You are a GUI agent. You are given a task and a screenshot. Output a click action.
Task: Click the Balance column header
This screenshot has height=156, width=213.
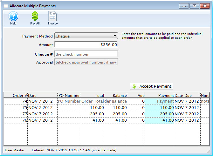[x=116, y=95]
